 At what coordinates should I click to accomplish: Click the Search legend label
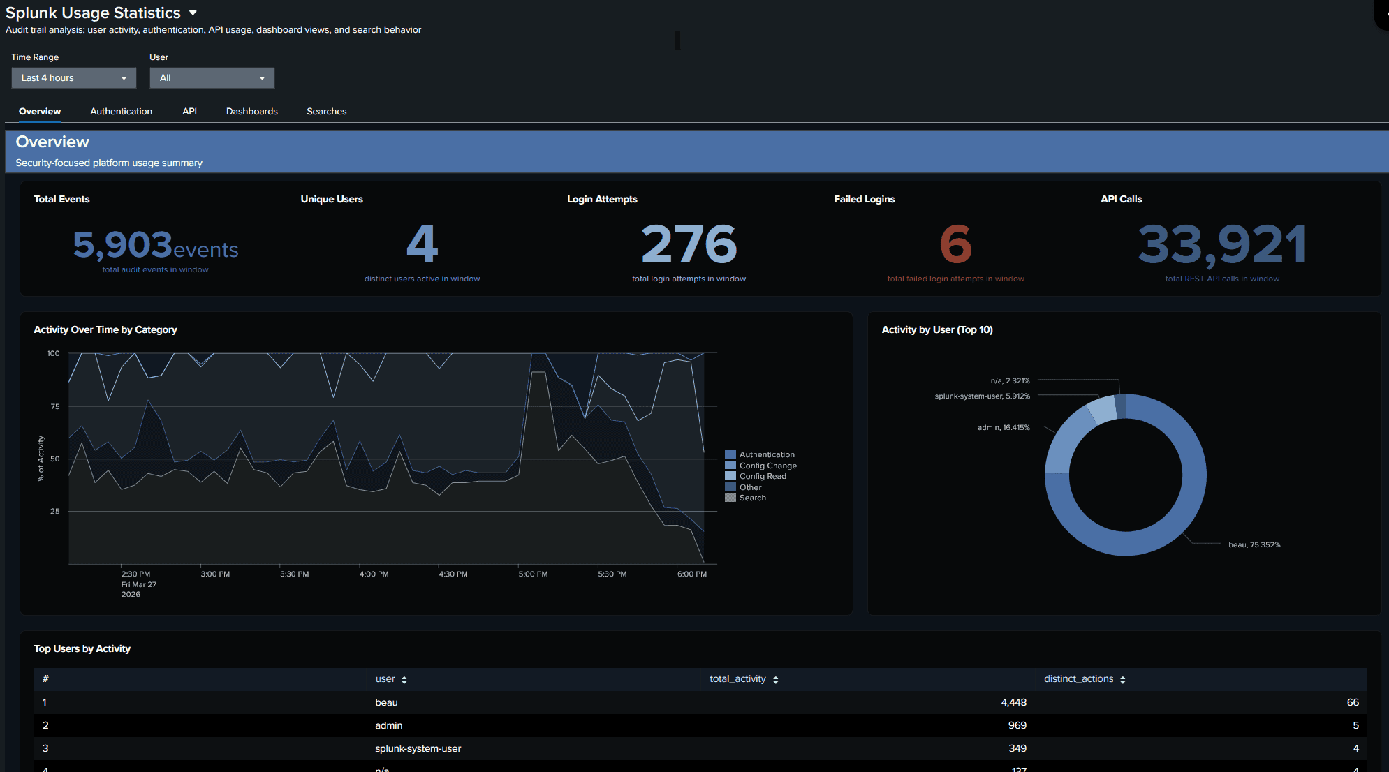coord(753,498)
